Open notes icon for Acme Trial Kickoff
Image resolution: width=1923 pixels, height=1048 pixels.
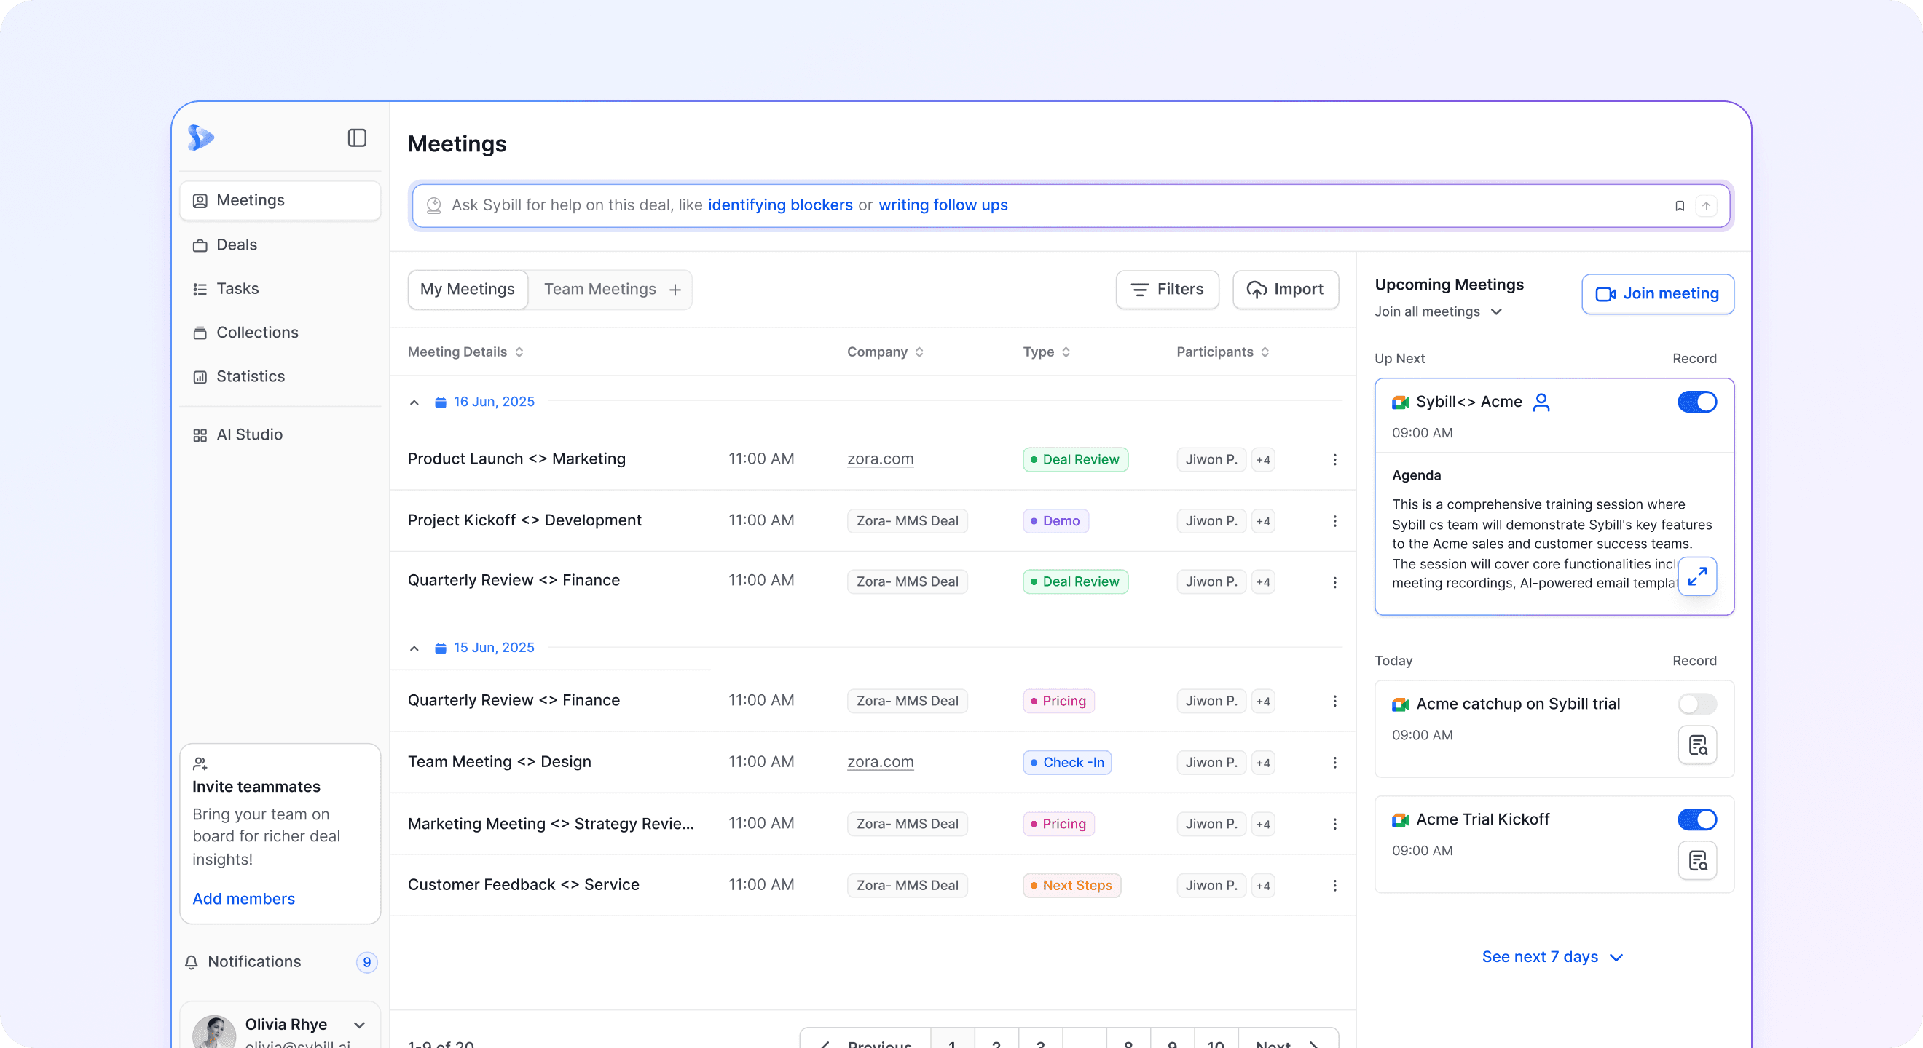pyautogui.click(x=1696, y=861)
